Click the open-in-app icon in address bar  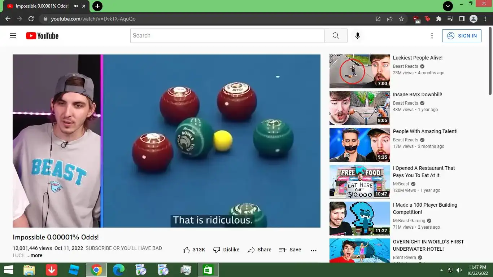click(x=378, y=19)
